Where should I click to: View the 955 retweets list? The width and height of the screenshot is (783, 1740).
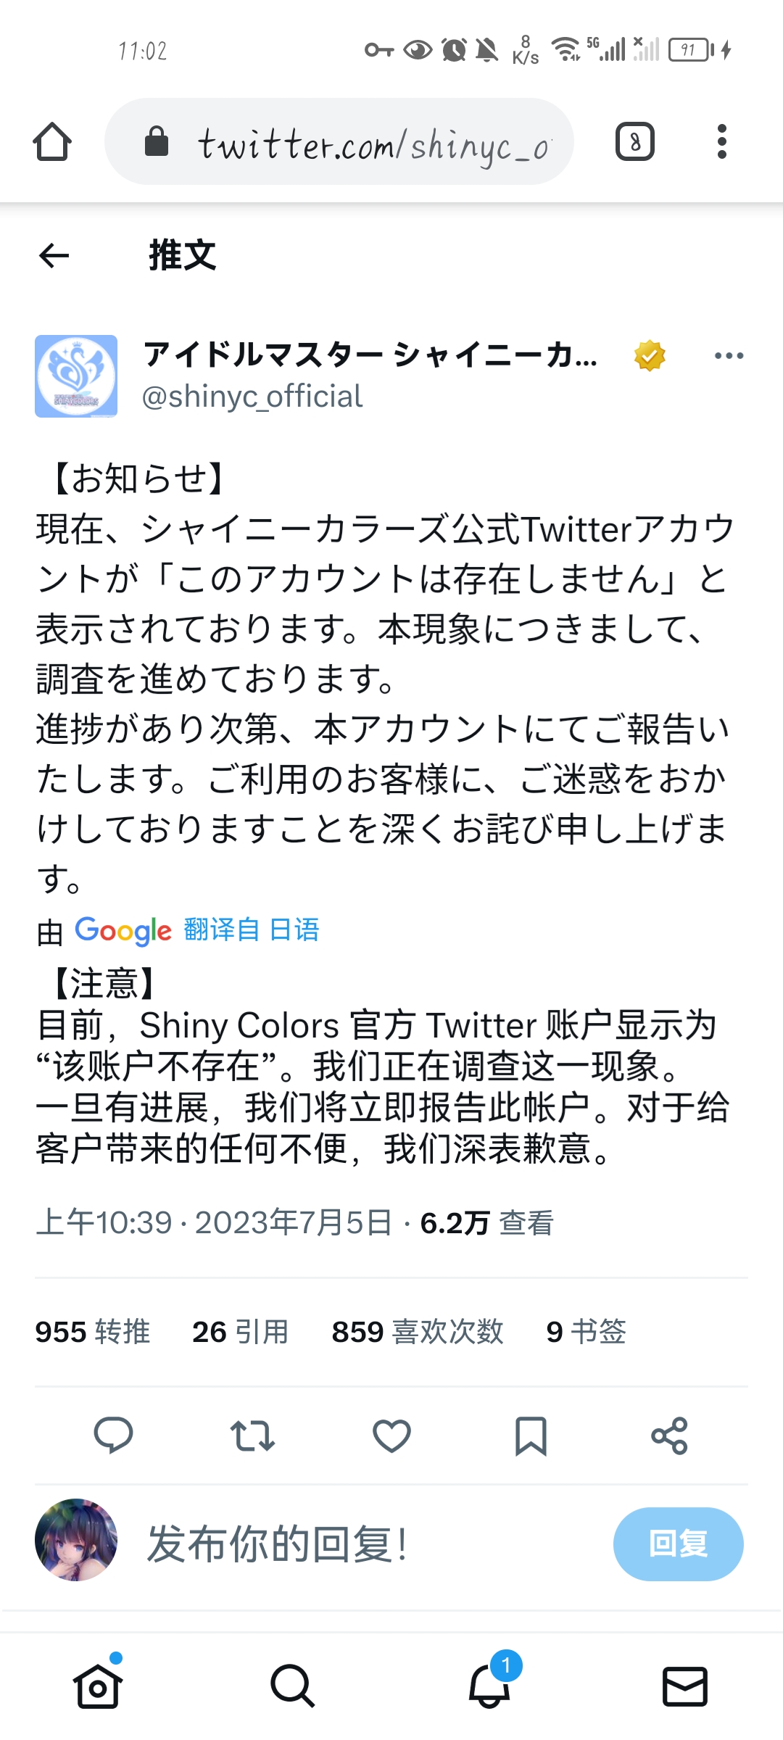[93, 1332]
